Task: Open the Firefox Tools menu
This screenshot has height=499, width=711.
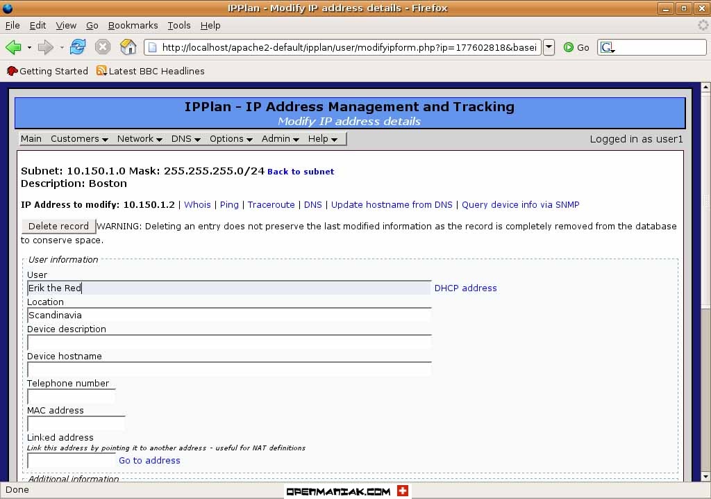Action: [x=179, y=26]
